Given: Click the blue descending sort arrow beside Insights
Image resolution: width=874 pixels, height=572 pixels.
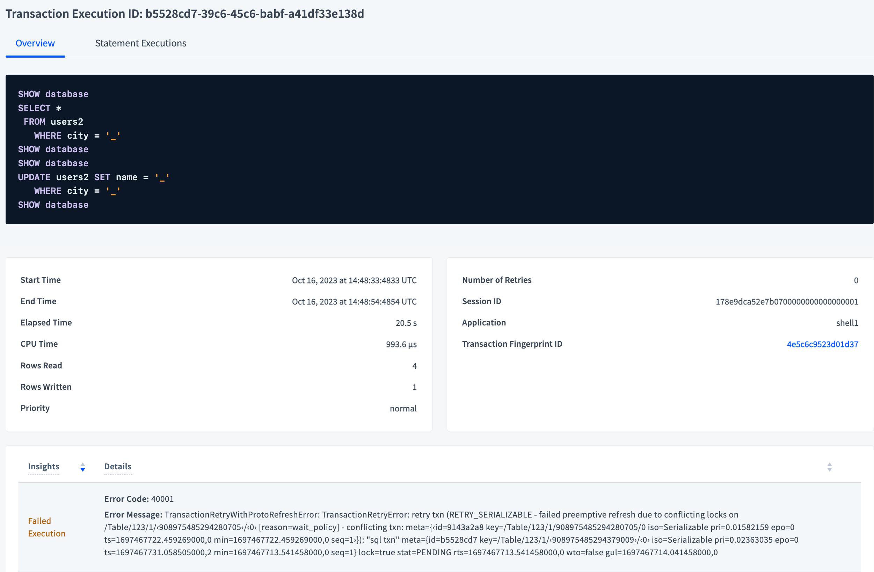Looking at the screenshot, I should tap(83, 470).
